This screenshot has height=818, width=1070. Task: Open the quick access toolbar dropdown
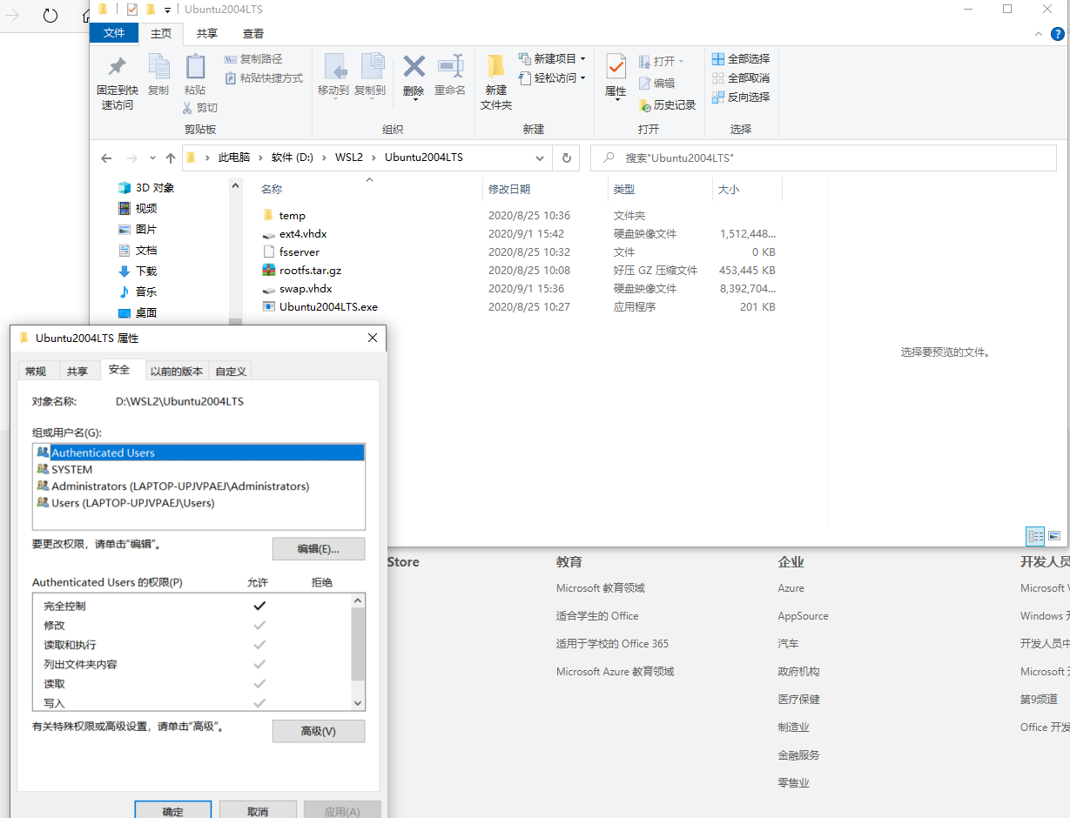click(167, 10)
